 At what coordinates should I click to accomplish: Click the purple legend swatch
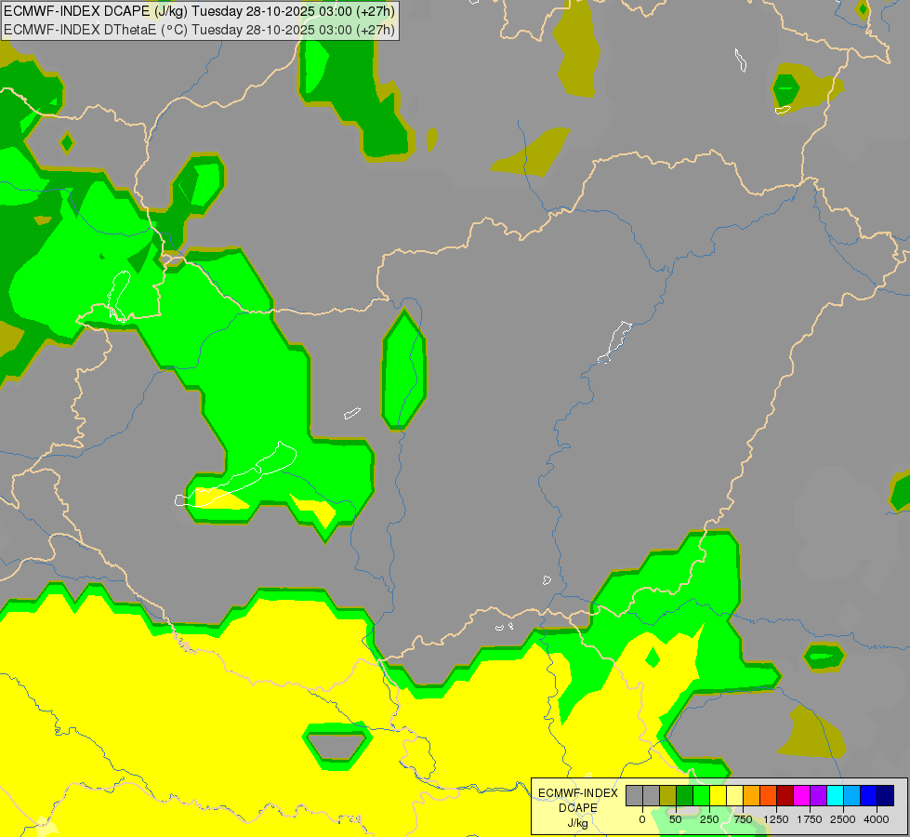[x=818, y=795]
